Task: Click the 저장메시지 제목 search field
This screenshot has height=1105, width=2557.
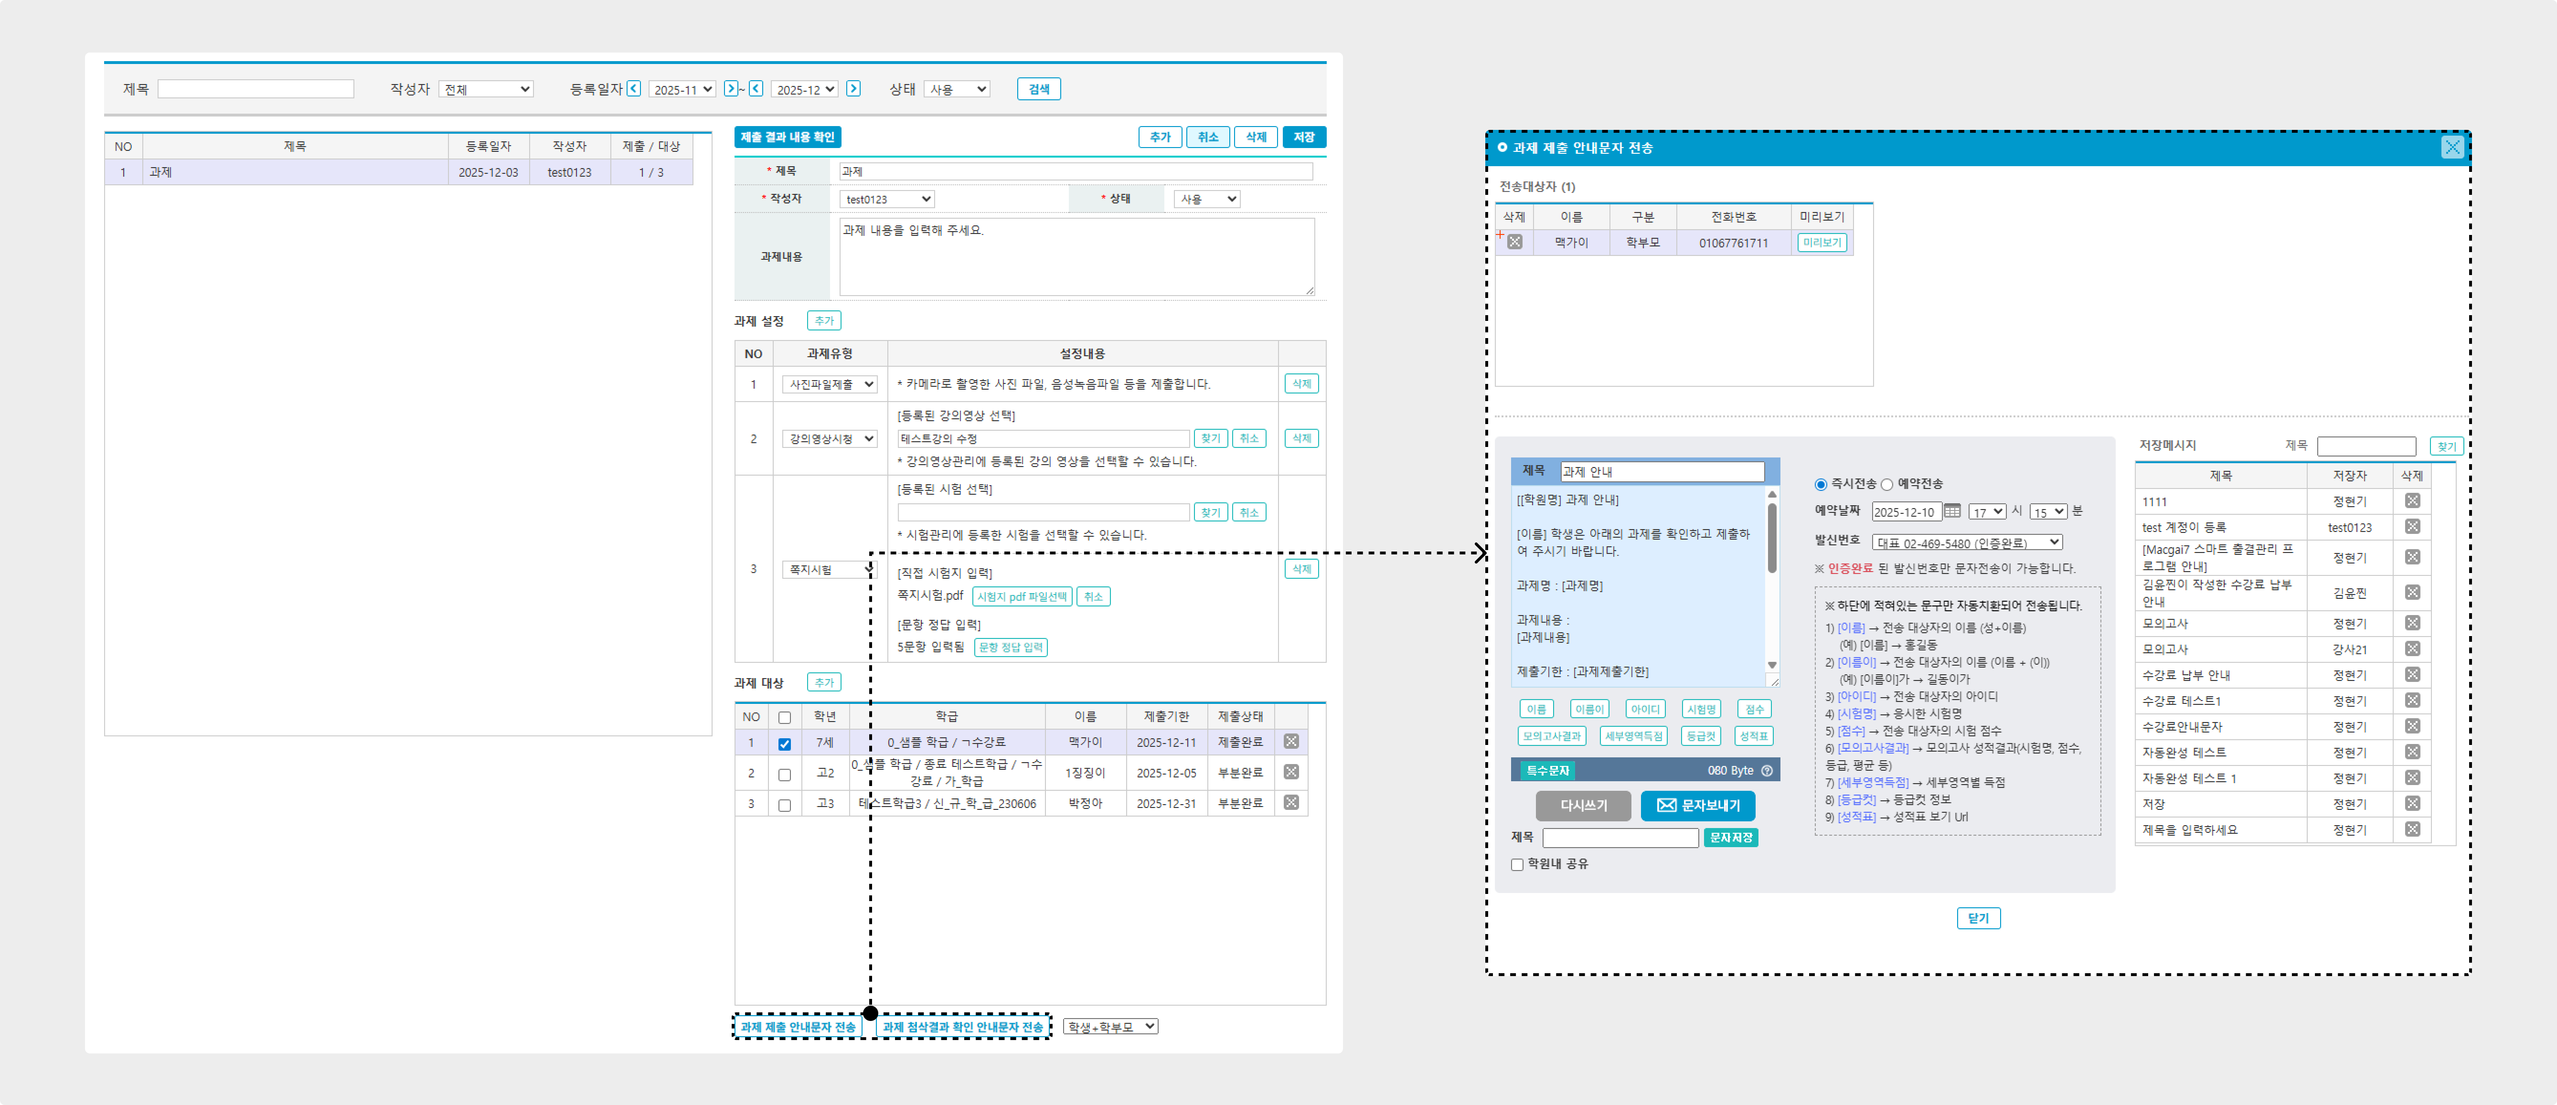Action: click(2365, 447)
